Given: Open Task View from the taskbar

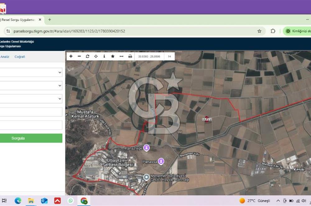Looking at the screenshot, I should [4, 201].
